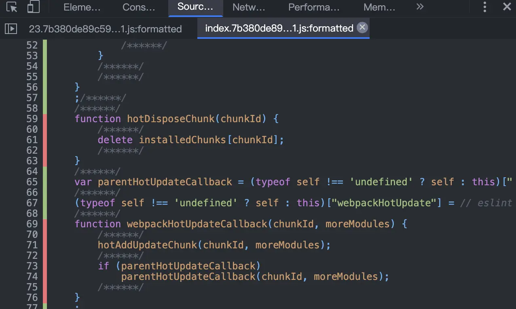Viewport: 516px width, 309px height.
Task: Click the ';/******/' text on line 57
Action: [100, 98]
